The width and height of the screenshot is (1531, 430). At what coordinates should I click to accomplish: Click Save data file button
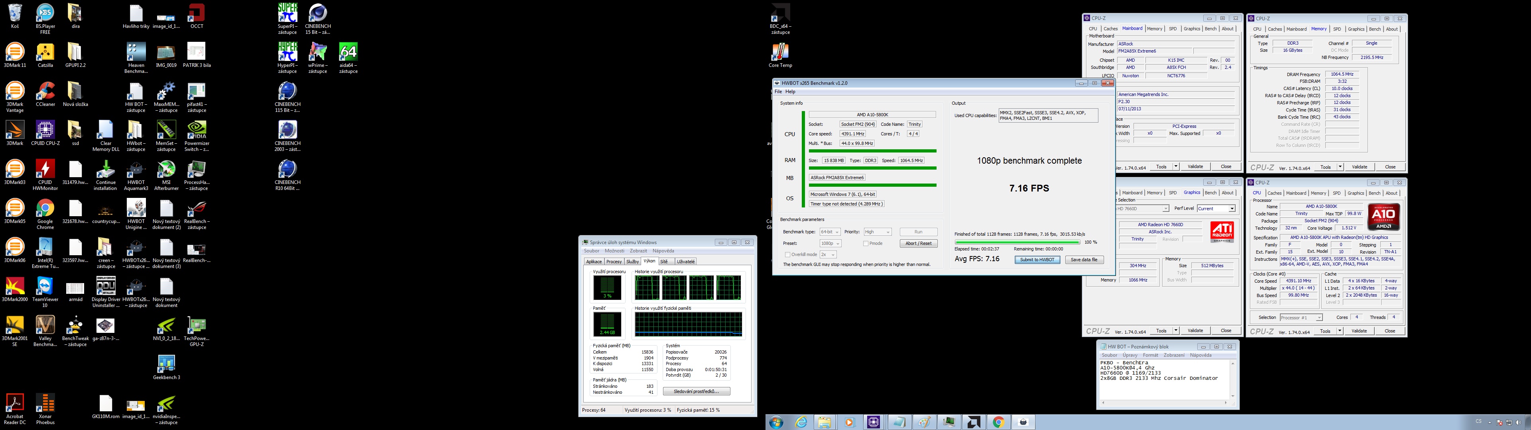1084,260
